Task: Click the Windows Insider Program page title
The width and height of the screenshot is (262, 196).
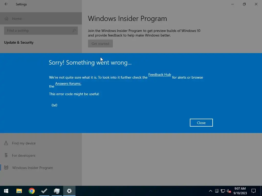Action: click(x=127, y=18)
